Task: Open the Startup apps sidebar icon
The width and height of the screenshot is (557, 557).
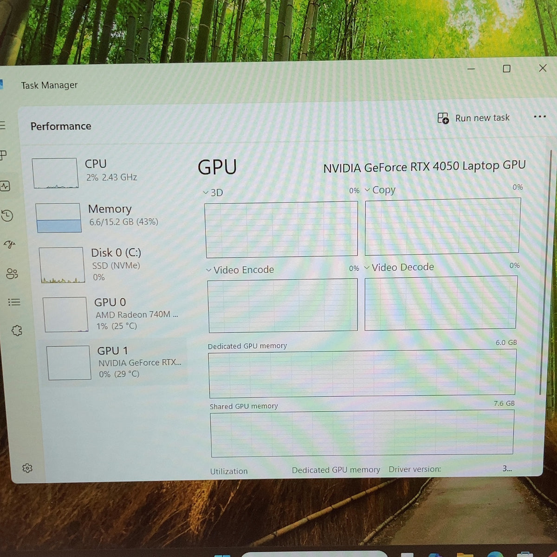Action: (x=10, y=245)
